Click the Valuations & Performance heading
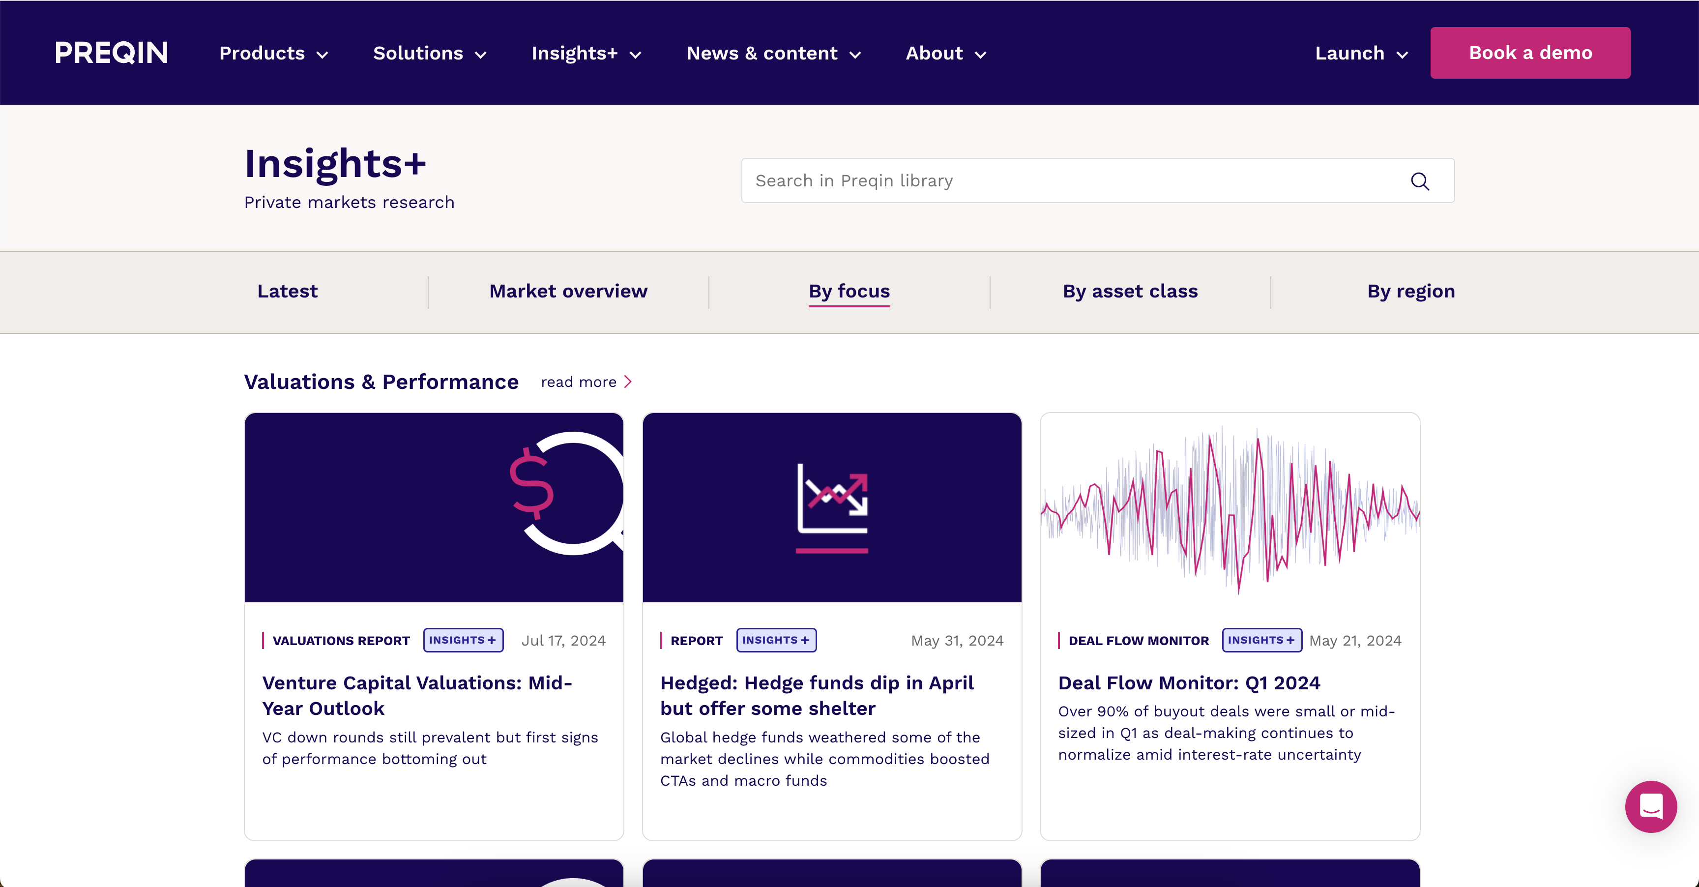 381,382
